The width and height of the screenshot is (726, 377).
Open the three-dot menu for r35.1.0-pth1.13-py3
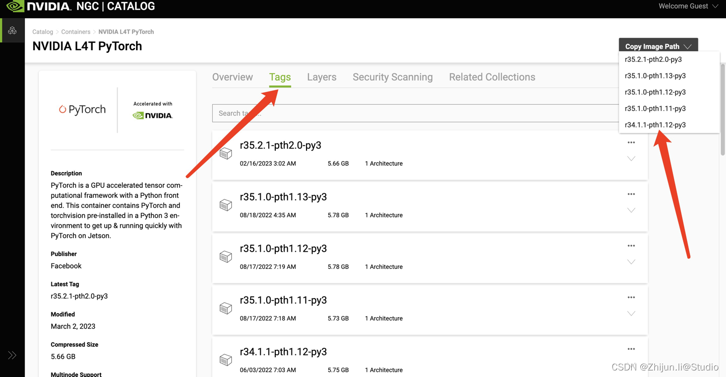(x=631, y=194)
